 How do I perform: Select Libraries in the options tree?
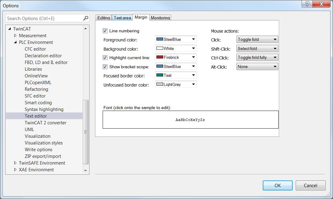pos(33,69)
